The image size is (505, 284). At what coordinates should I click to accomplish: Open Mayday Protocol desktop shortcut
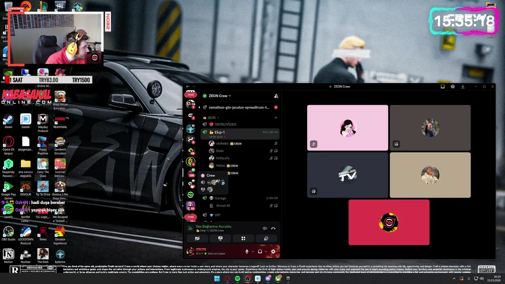click(x=43, y=123)
